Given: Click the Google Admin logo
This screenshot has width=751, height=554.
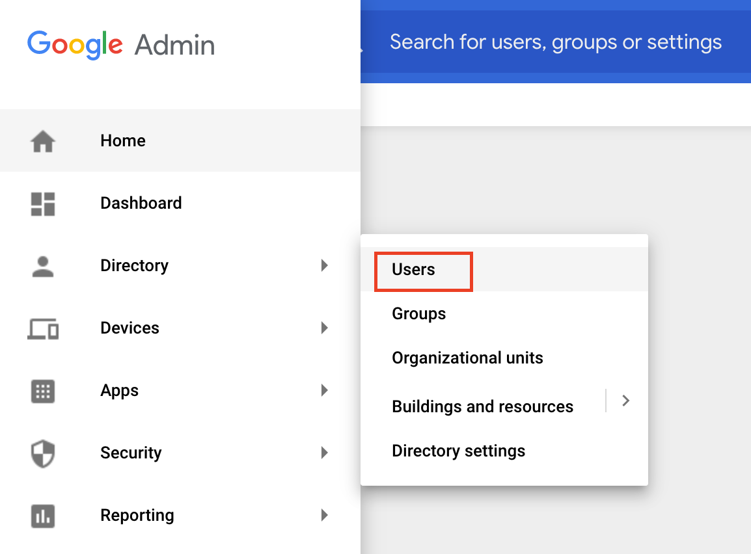Looking at the screenshot, I should tap(121, 45).
